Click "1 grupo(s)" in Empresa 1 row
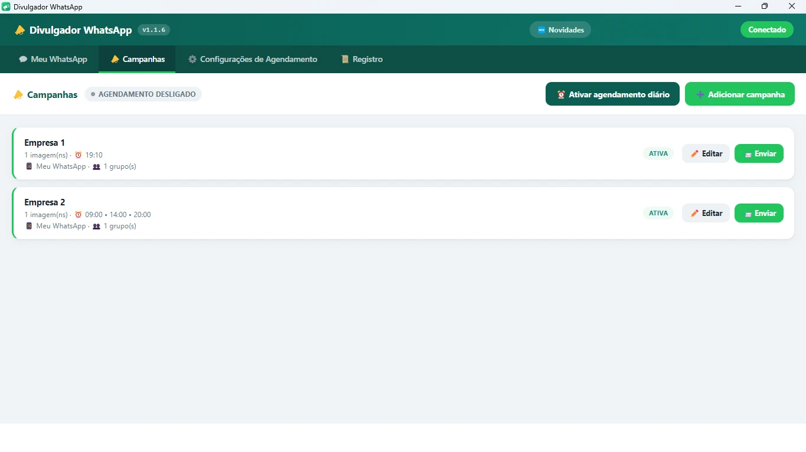 pos(120,166)
